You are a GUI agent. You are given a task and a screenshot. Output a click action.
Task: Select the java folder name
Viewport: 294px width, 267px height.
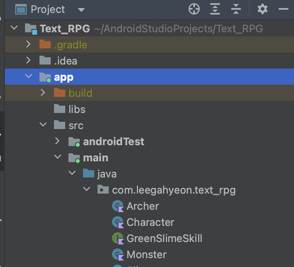coord(107,174)
